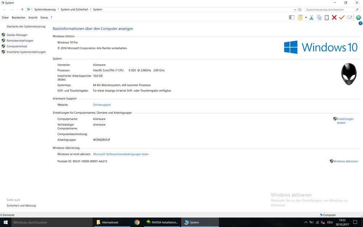Expand the views dropdown arrow in toolbar
Viewport: 363px width, 227px height.
coord(306,17)
